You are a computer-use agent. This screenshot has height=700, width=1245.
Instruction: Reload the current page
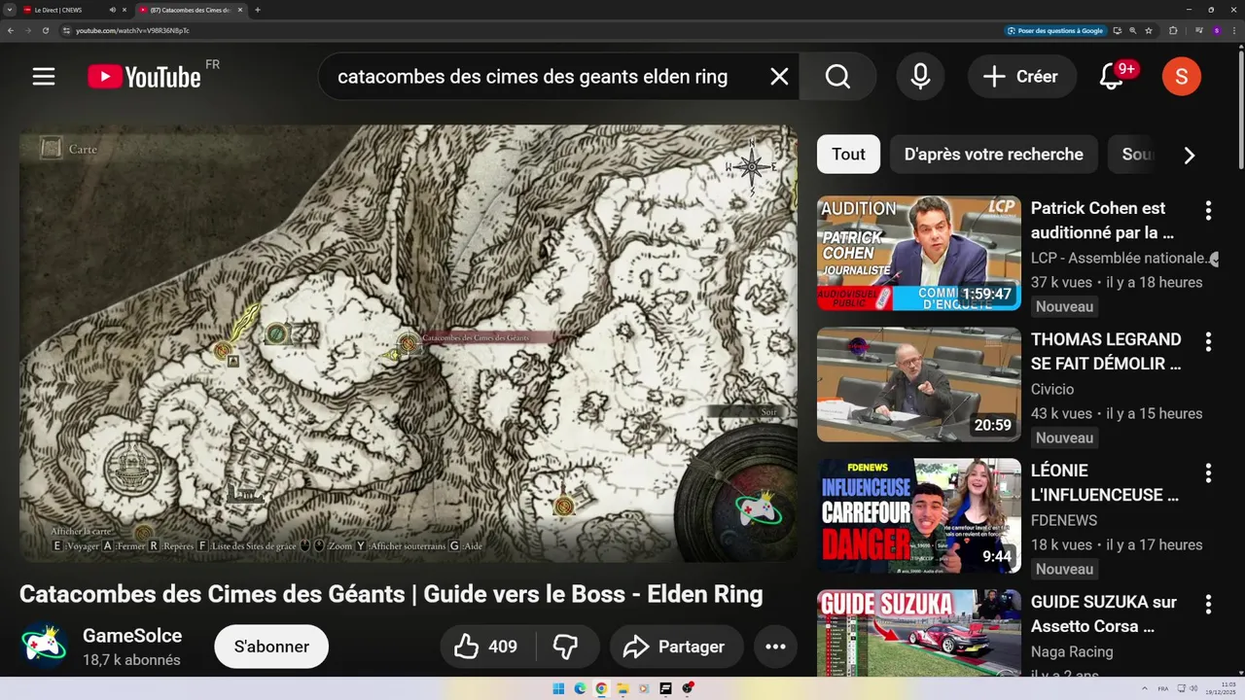46,30
